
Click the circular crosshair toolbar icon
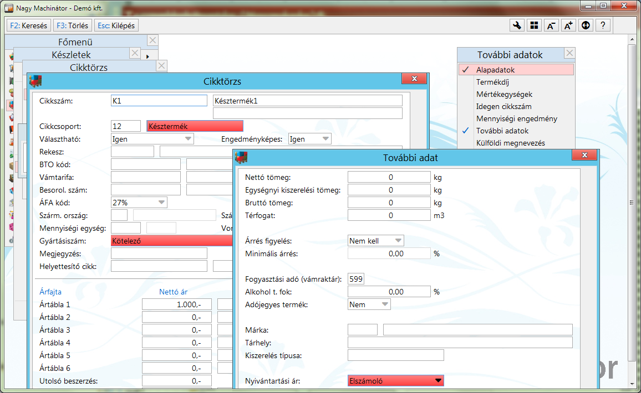(586, 25)
